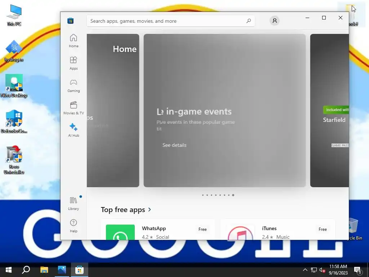Screen dimensions: 369x277
Task: Expand Top free apps chevron arrow
Action: 150,210
